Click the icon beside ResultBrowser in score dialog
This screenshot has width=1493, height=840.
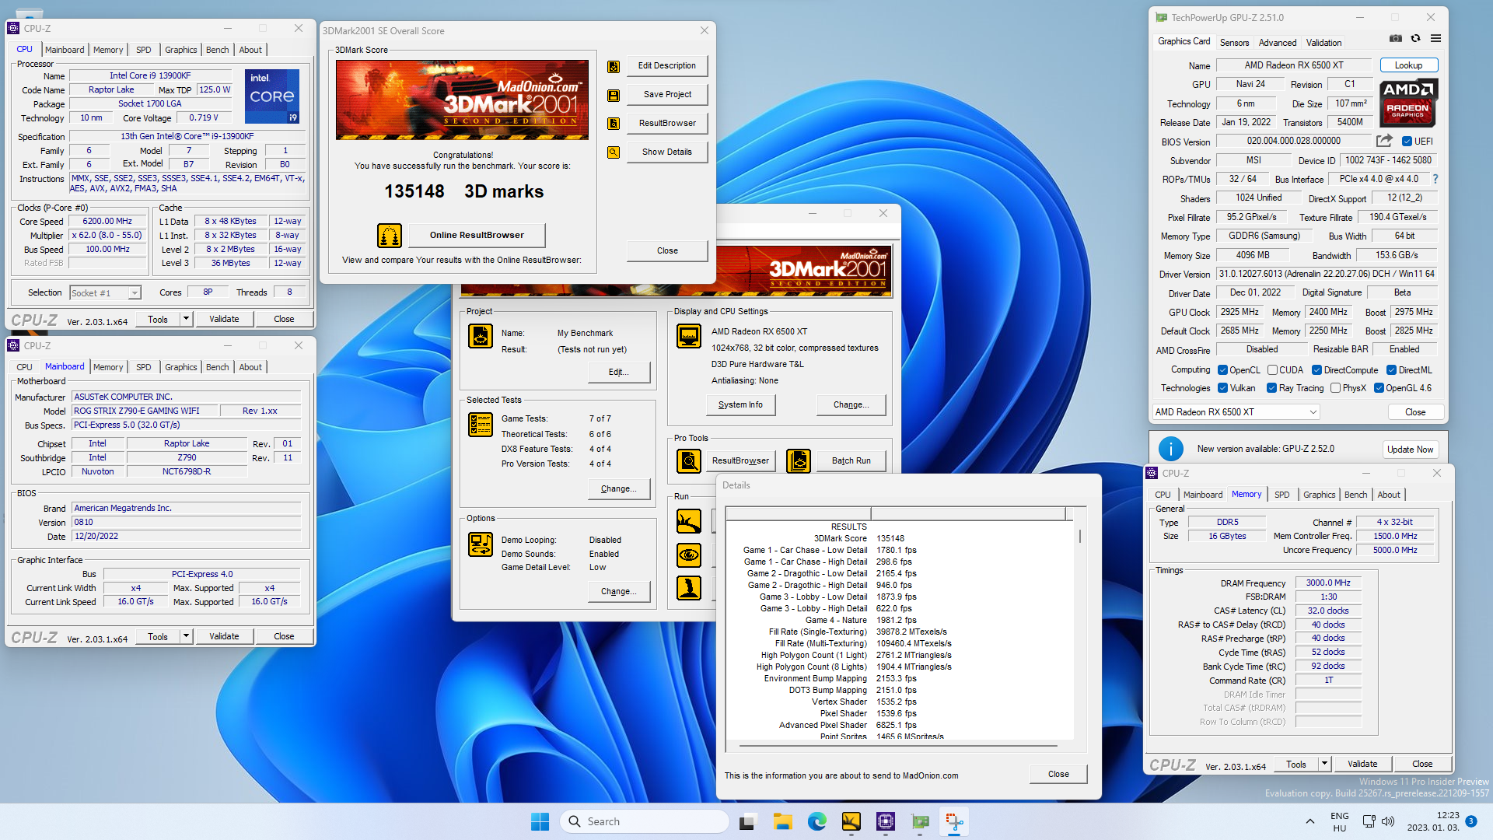(x=614, y=124)
